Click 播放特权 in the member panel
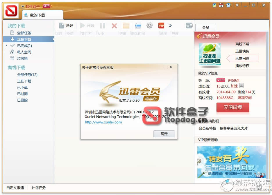Image resolution: width=272 pixels, height=195 pixels. pyautogui.click(x=242, y=66)
